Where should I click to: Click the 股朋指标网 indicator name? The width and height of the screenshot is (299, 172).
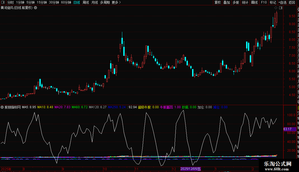point(13,107)
